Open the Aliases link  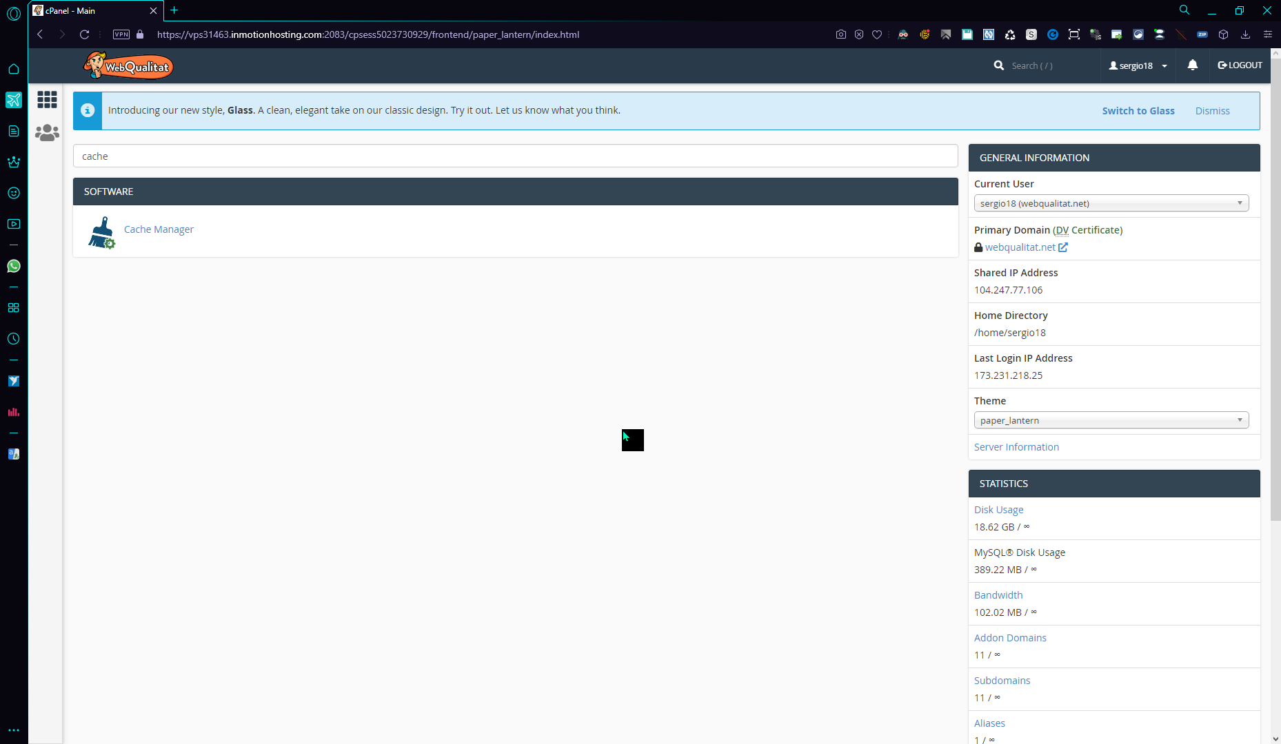pyautogui.click(x=989, y=723)
